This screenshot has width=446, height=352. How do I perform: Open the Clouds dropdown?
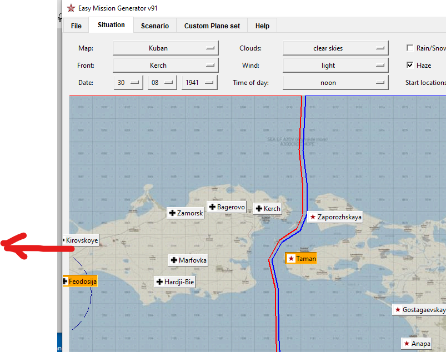pos(335,48)
